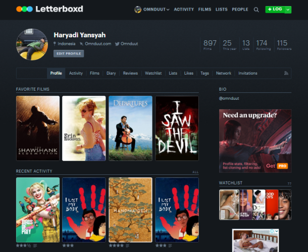The image size is (308, 252).
Task: Expand the arrow beside the LOG button
Action: 288,10
